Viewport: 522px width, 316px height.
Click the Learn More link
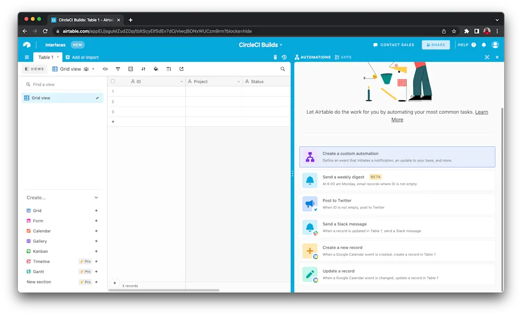tap(481, 112)
